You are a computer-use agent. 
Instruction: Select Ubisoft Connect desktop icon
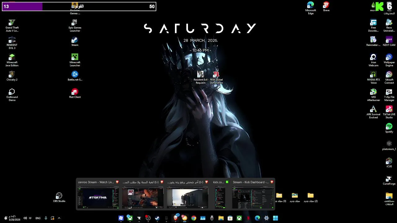coord(389,78)
